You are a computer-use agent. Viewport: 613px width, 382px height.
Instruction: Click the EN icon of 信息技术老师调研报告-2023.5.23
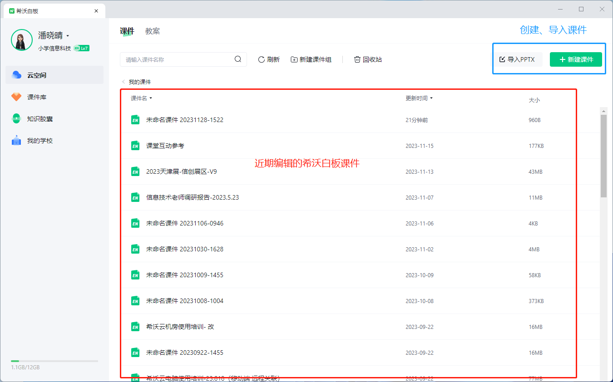pos(135,197)
